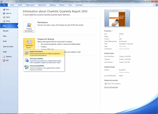Click the Protect Document lock icon
Viewport: 158px width, 114px height.
click(29, 25)
